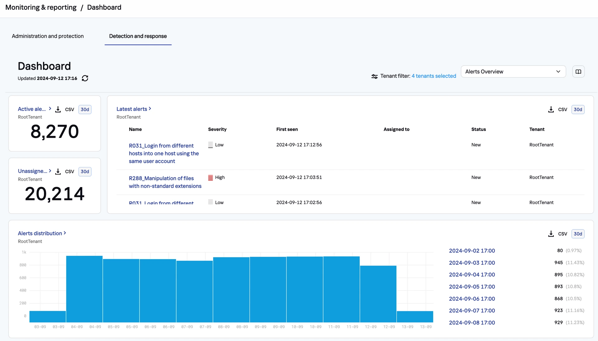Select Detection and response tab
598x341 pixels.
tap(138, 36)
